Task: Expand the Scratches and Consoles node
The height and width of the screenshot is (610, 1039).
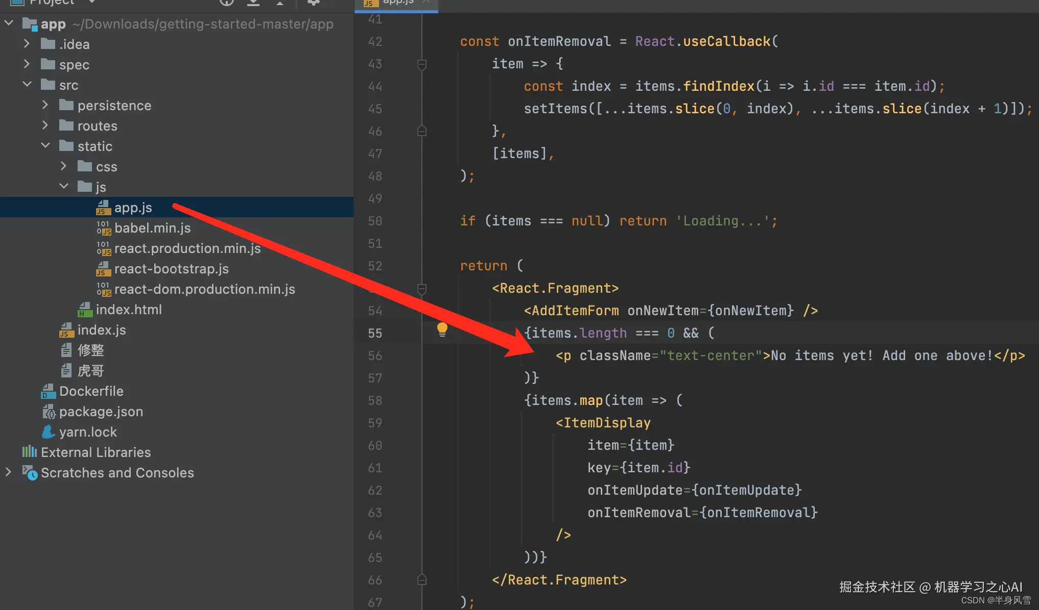Action: (9, 472)
